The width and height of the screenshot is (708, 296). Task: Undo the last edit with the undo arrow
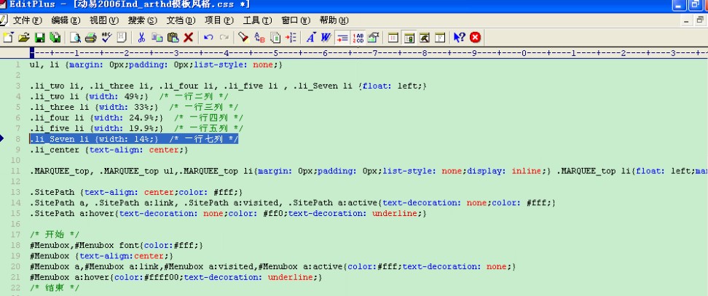208,37
